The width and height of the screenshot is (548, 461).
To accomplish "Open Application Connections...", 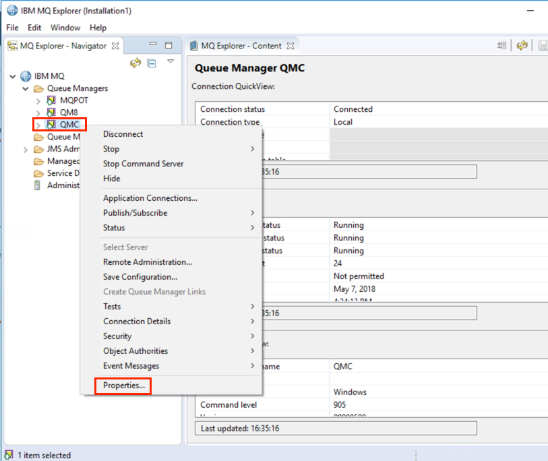I will (x=171, y=198).
